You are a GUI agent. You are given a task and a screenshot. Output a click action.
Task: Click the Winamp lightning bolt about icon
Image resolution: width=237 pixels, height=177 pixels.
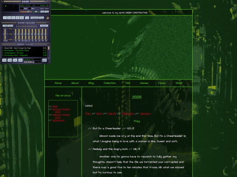(47, 18)
